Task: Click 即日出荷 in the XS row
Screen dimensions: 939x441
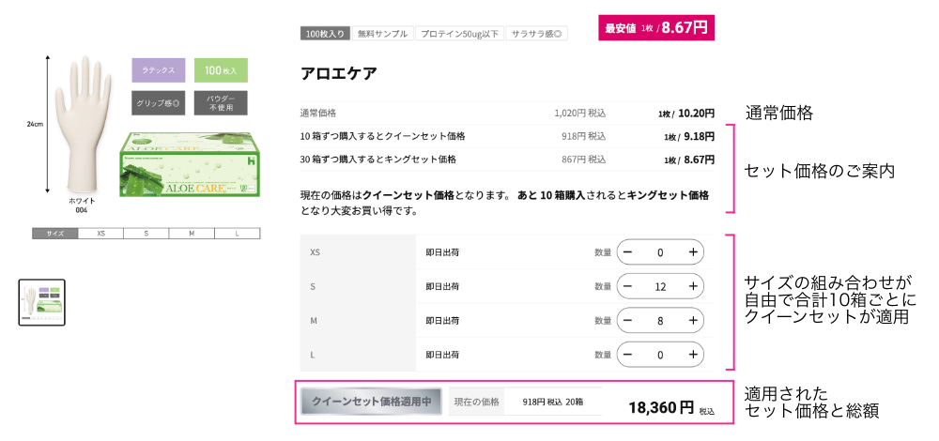Action: click(442, 252)
